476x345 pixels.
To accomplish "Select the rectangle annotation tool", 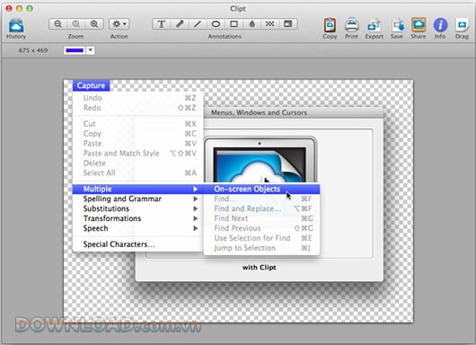I will tap(234, 24).
